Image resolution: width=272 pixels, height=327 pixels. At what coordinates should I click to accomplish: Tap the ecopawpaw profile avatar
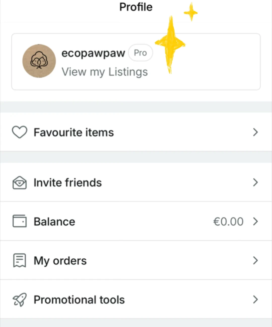39,61
